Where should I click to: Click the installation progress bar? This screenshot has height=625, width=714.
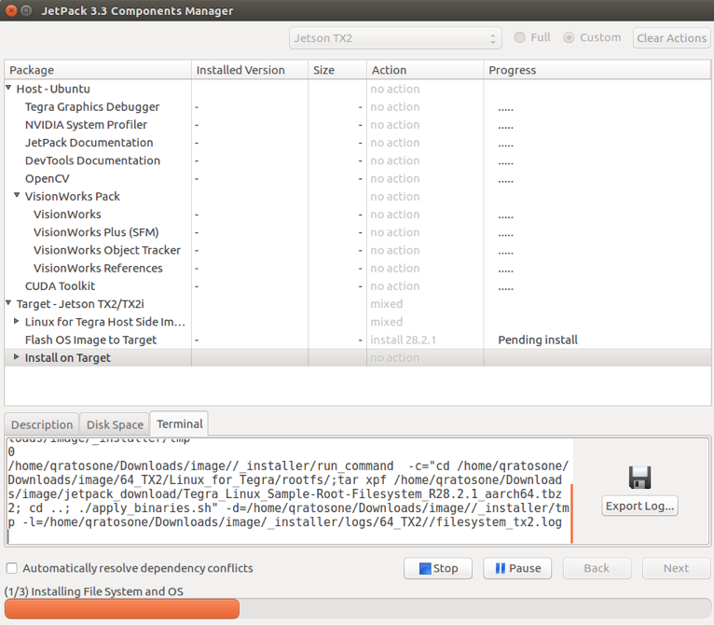(357, 609)
